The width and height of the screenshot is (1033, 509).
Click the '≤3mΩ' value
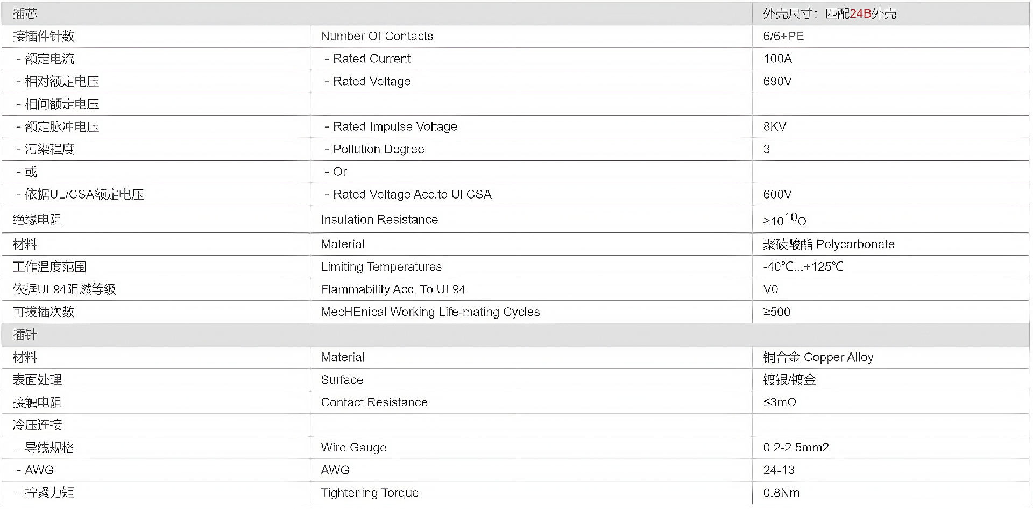780,402
